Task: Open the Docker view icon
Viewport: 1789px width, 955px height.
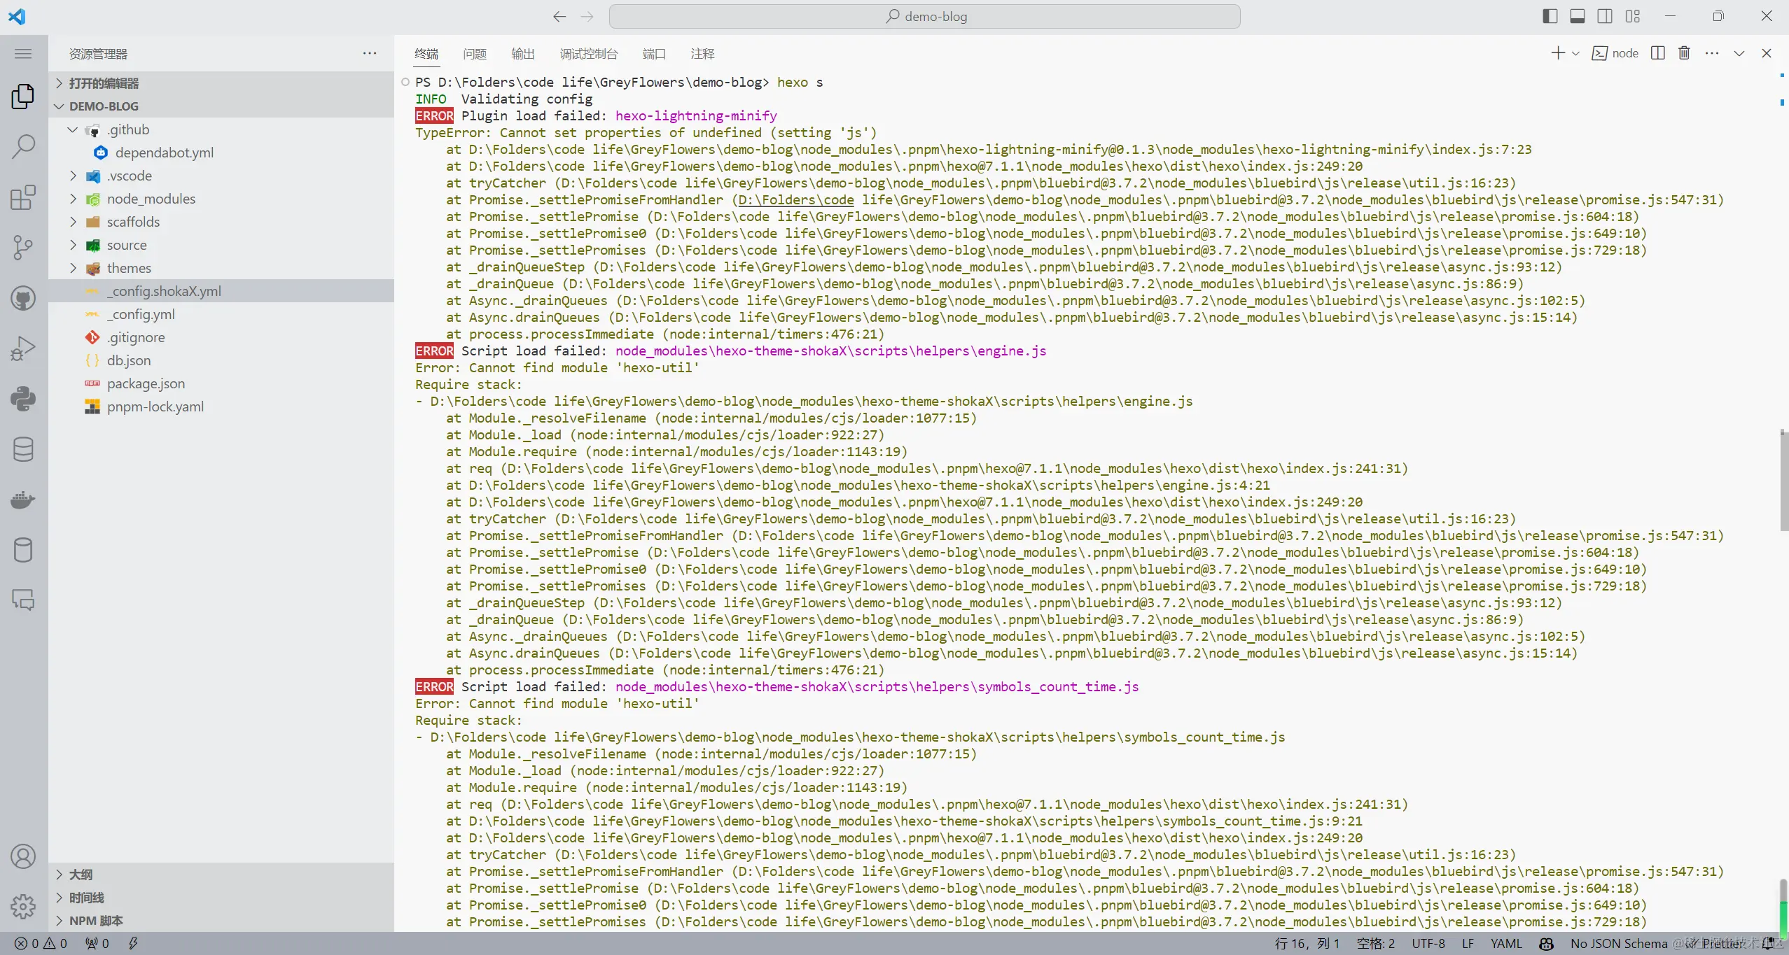Action: (x=23, y=500)
